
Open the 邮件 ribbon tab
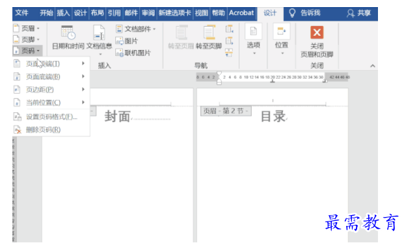131,13
